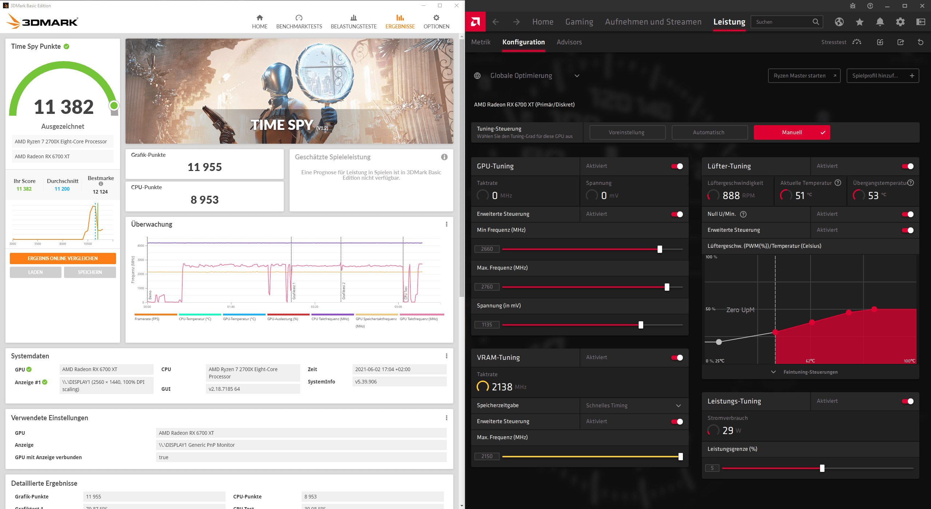Click the forward arrow in Radeon Software
The height and width of the screenshot is (509, 931).
point(516,22)
